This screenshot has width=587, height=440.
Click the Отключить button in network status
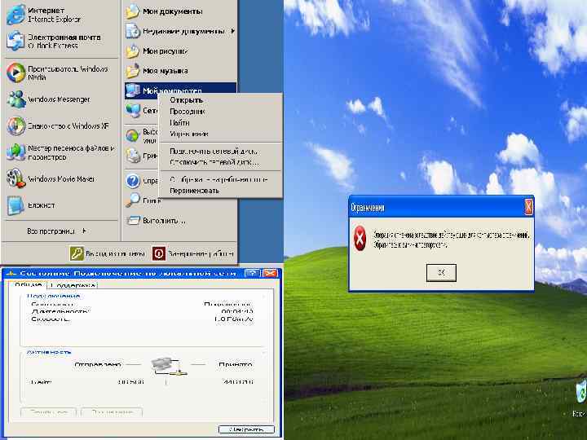tap(112, 412)
